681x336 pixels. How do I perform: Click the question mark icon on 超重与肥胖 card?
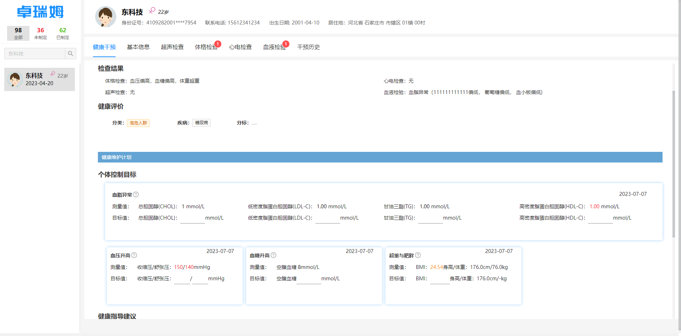coord(418,255)
